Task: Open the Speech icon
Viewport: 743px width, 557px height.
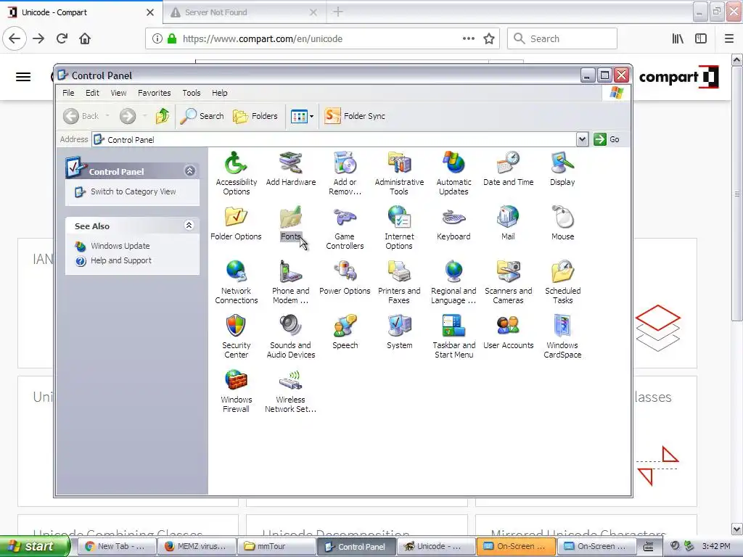Action: [x=345, y=332]
